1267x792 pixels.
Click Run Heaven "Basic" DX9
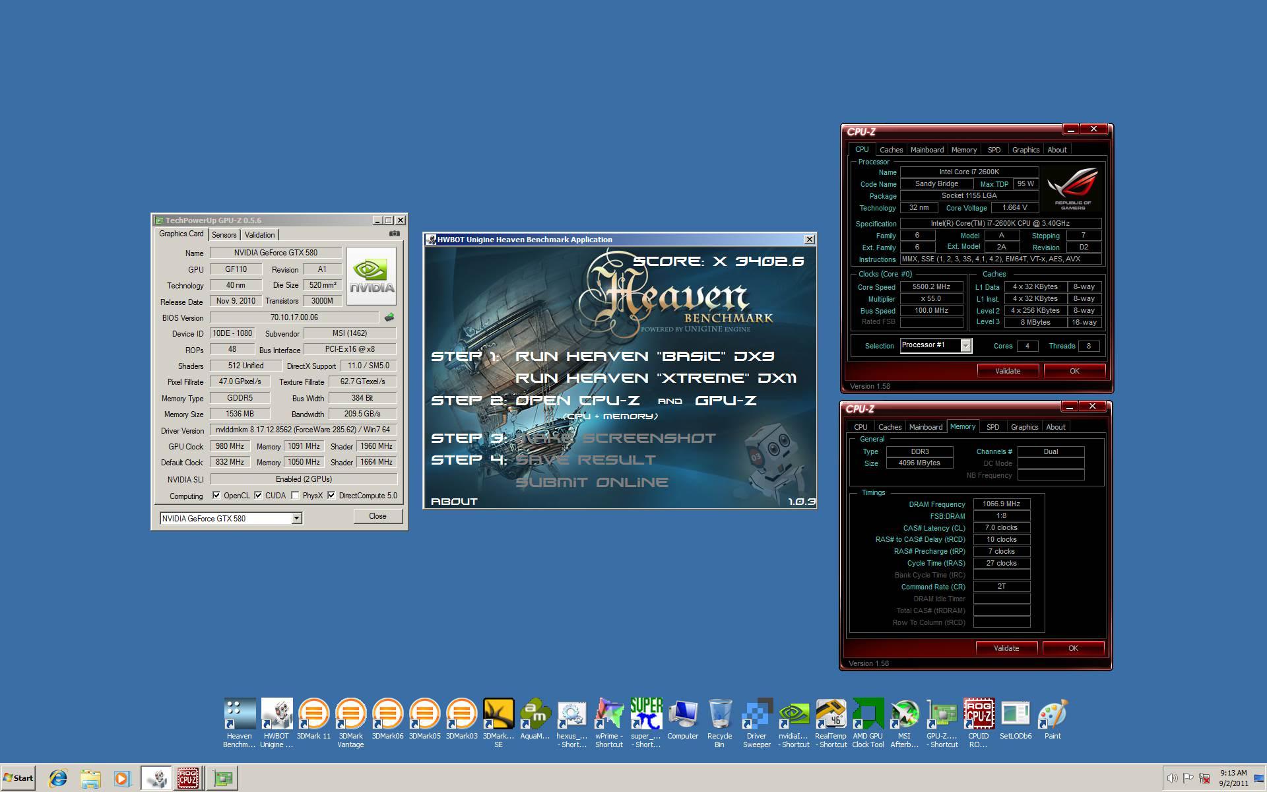coord(644,356)
